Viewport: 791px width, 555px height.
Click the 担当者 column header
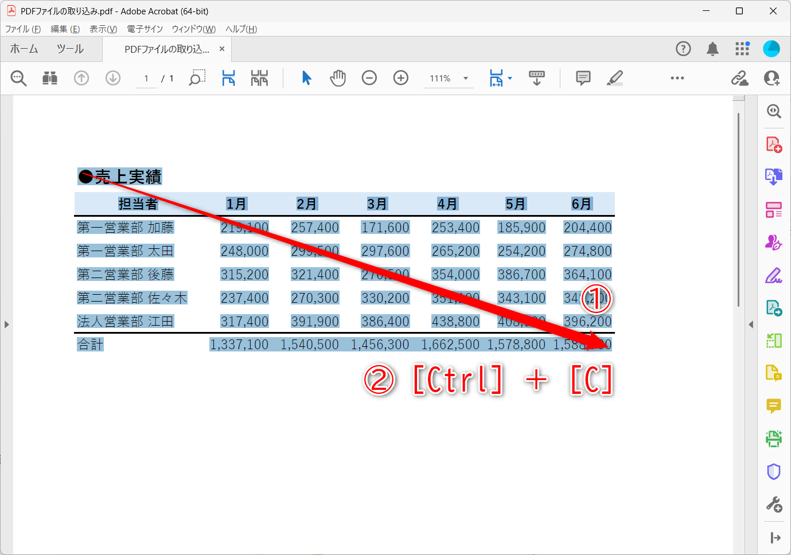(138, 204)
